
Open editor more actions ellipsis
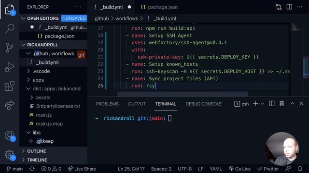299,7
